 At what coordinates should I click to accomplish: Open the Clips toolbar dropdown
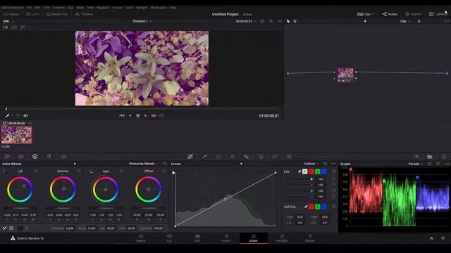pos(366,14)
